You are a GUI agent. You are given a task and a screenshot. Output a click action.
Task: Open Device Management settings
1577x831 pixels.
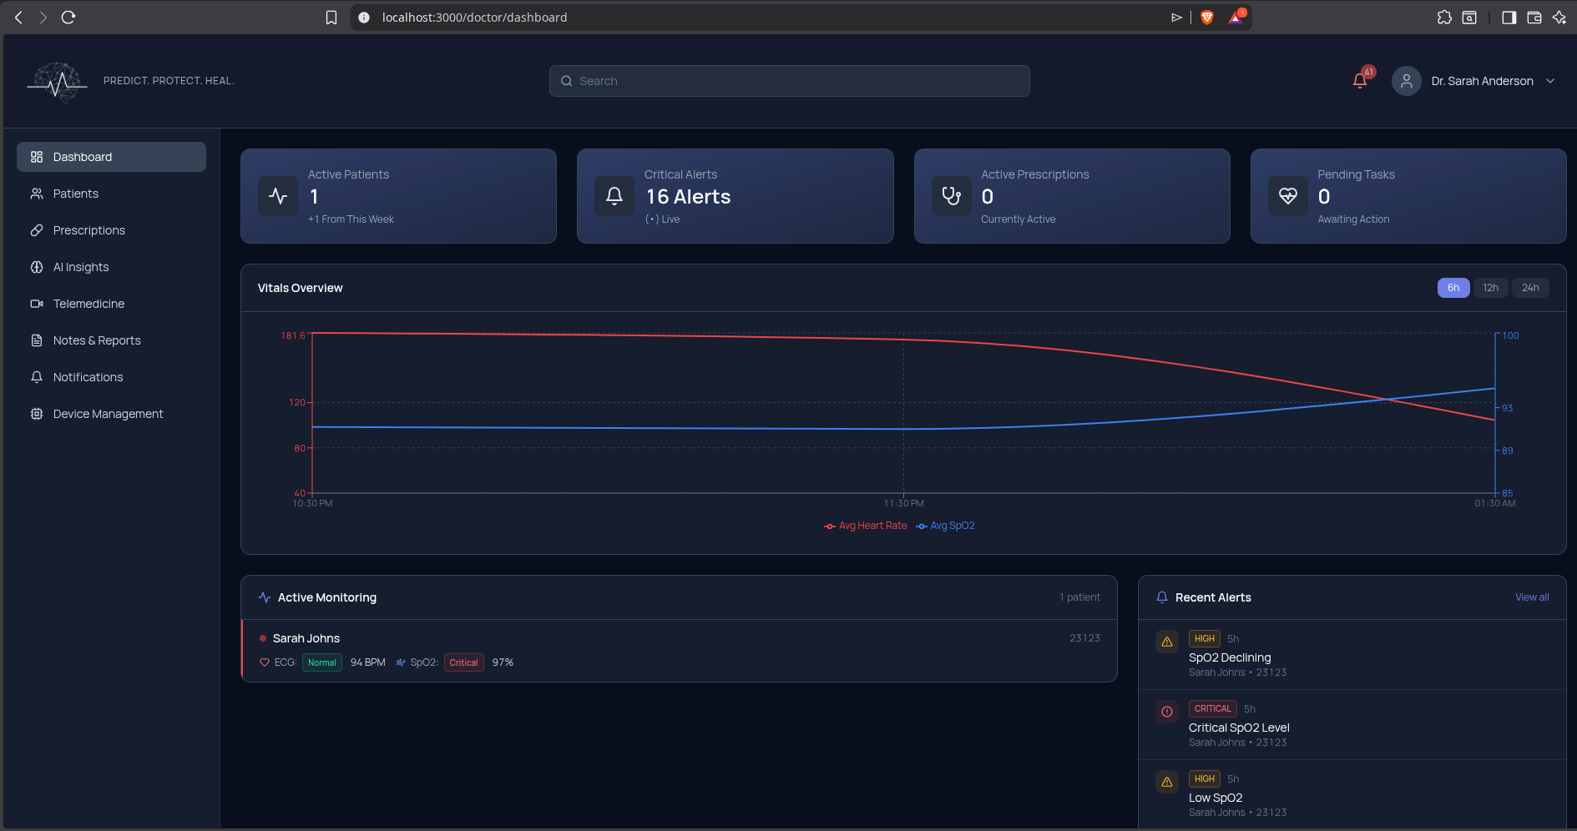108,413
